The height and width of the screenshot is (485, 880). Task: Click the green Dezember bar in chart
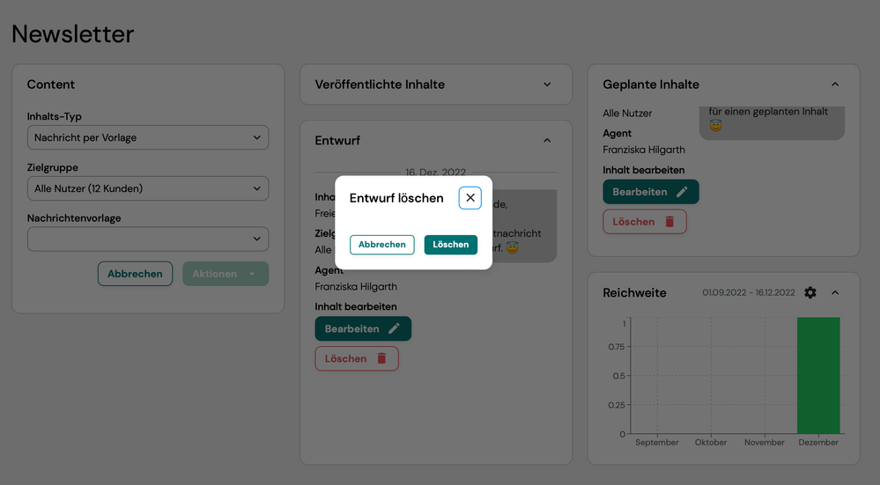(818, 376)
